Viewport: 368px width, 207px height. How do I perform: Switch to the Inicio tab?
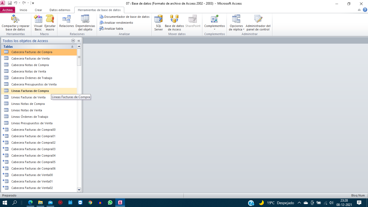point(23,10)
